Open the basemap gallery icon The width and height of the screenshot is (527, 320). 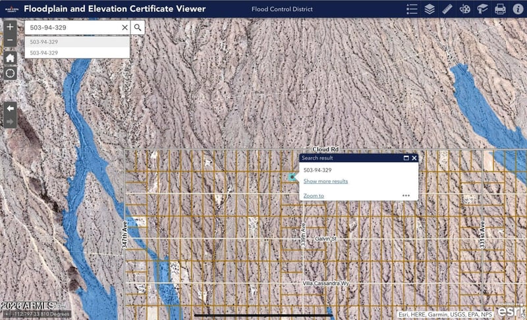(x=465, y=9)
